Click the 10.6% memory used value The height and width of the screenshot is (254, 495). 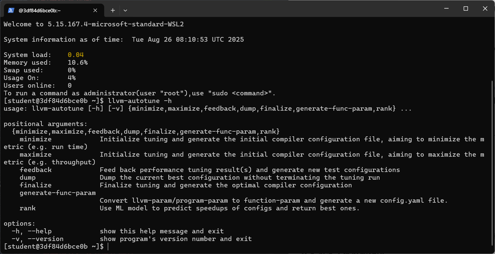click(78, 63)
